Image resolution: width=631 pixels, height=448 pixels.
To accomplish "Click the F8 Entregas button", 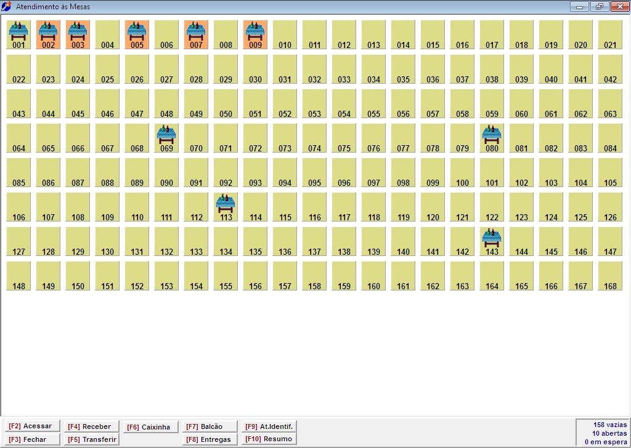I will [x=210, y=439].
